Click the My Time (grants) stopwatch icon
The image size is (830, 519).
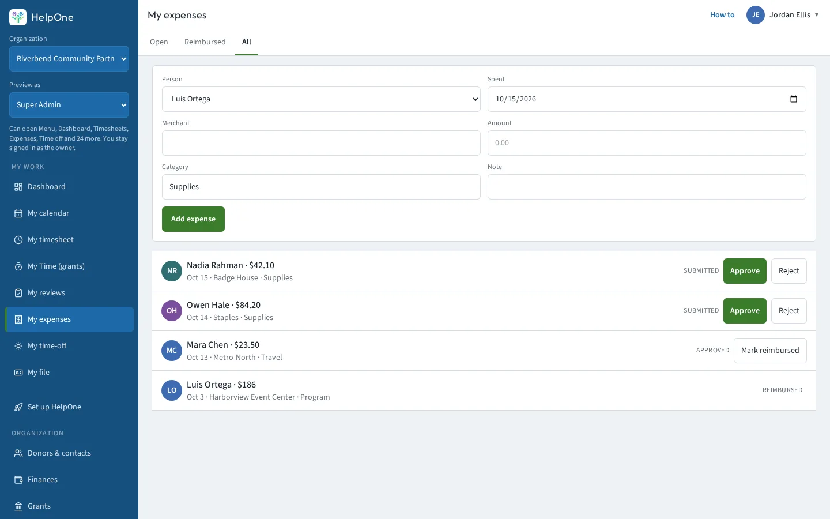(x=18, y=266)
